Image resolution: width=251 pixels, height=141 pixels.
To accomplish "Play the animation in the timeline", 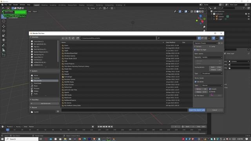I will coord(106,127).
